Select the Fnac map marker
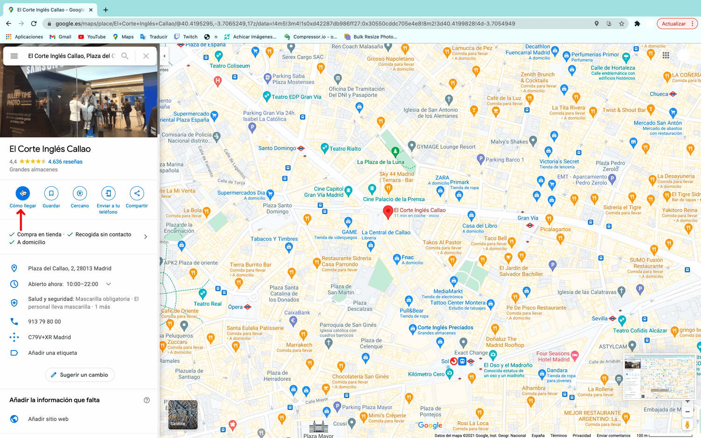 397,258
